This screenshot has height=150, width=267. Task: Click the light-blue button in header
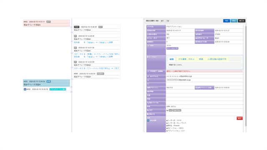point(234,21)
